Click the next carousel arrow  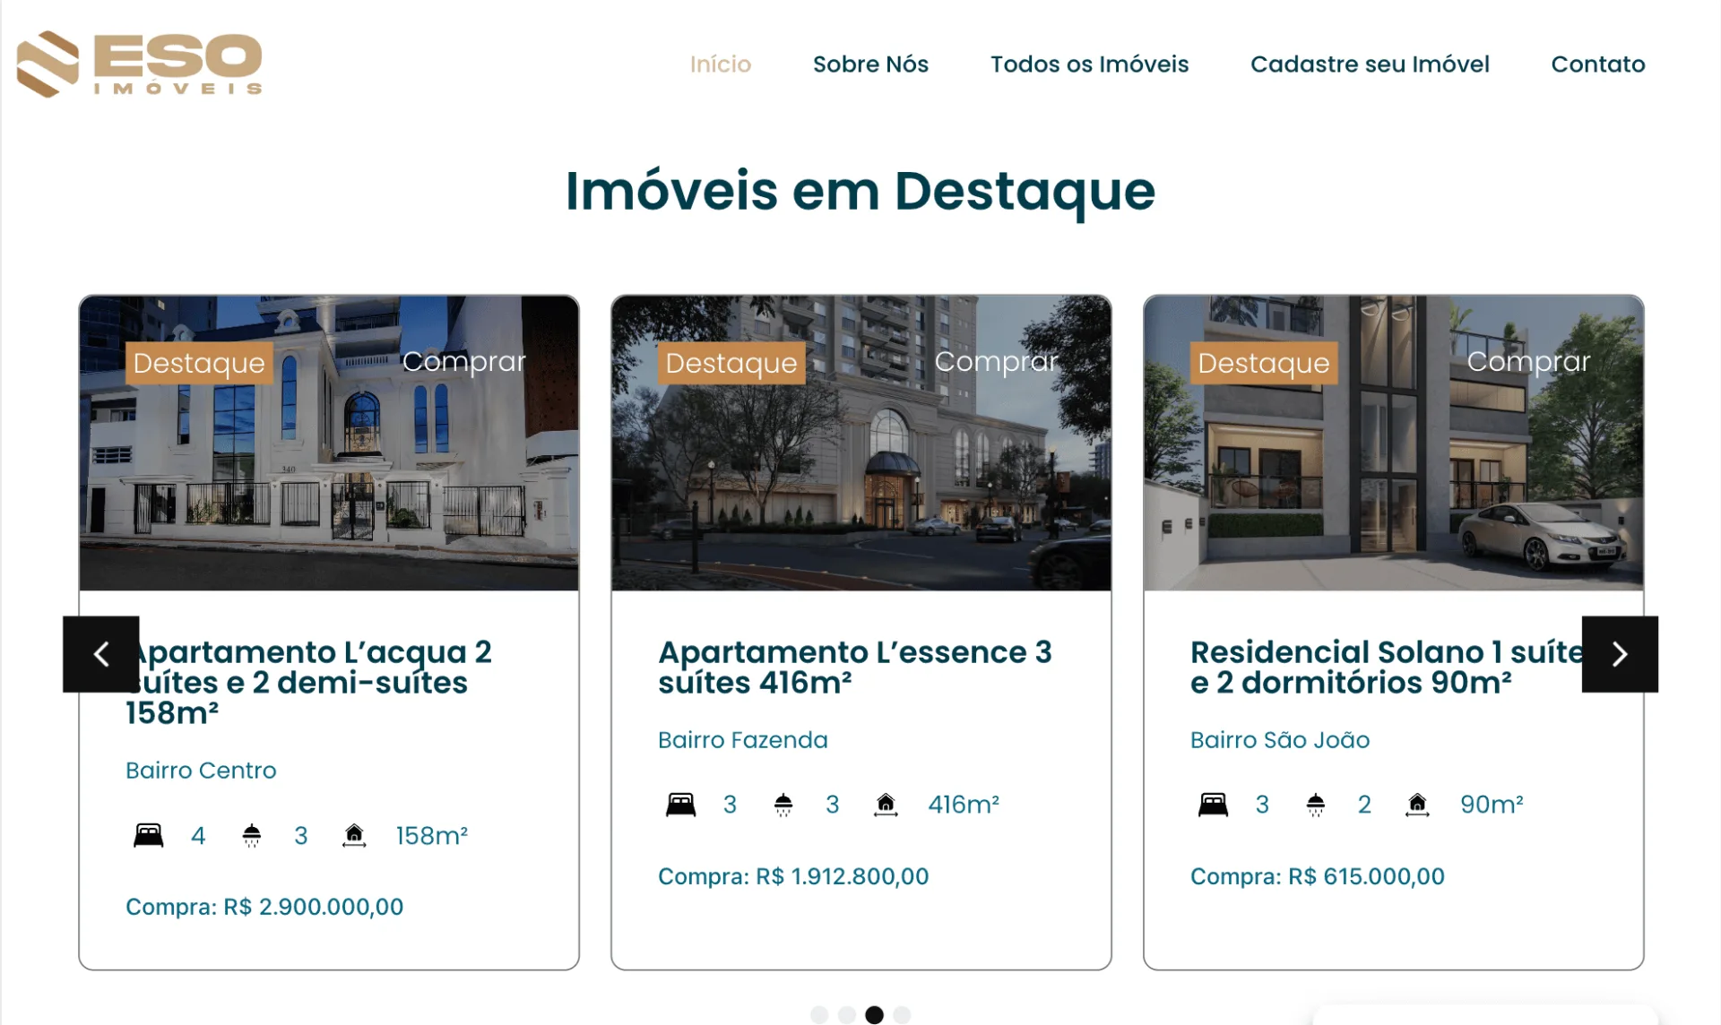click(1620, 654)
